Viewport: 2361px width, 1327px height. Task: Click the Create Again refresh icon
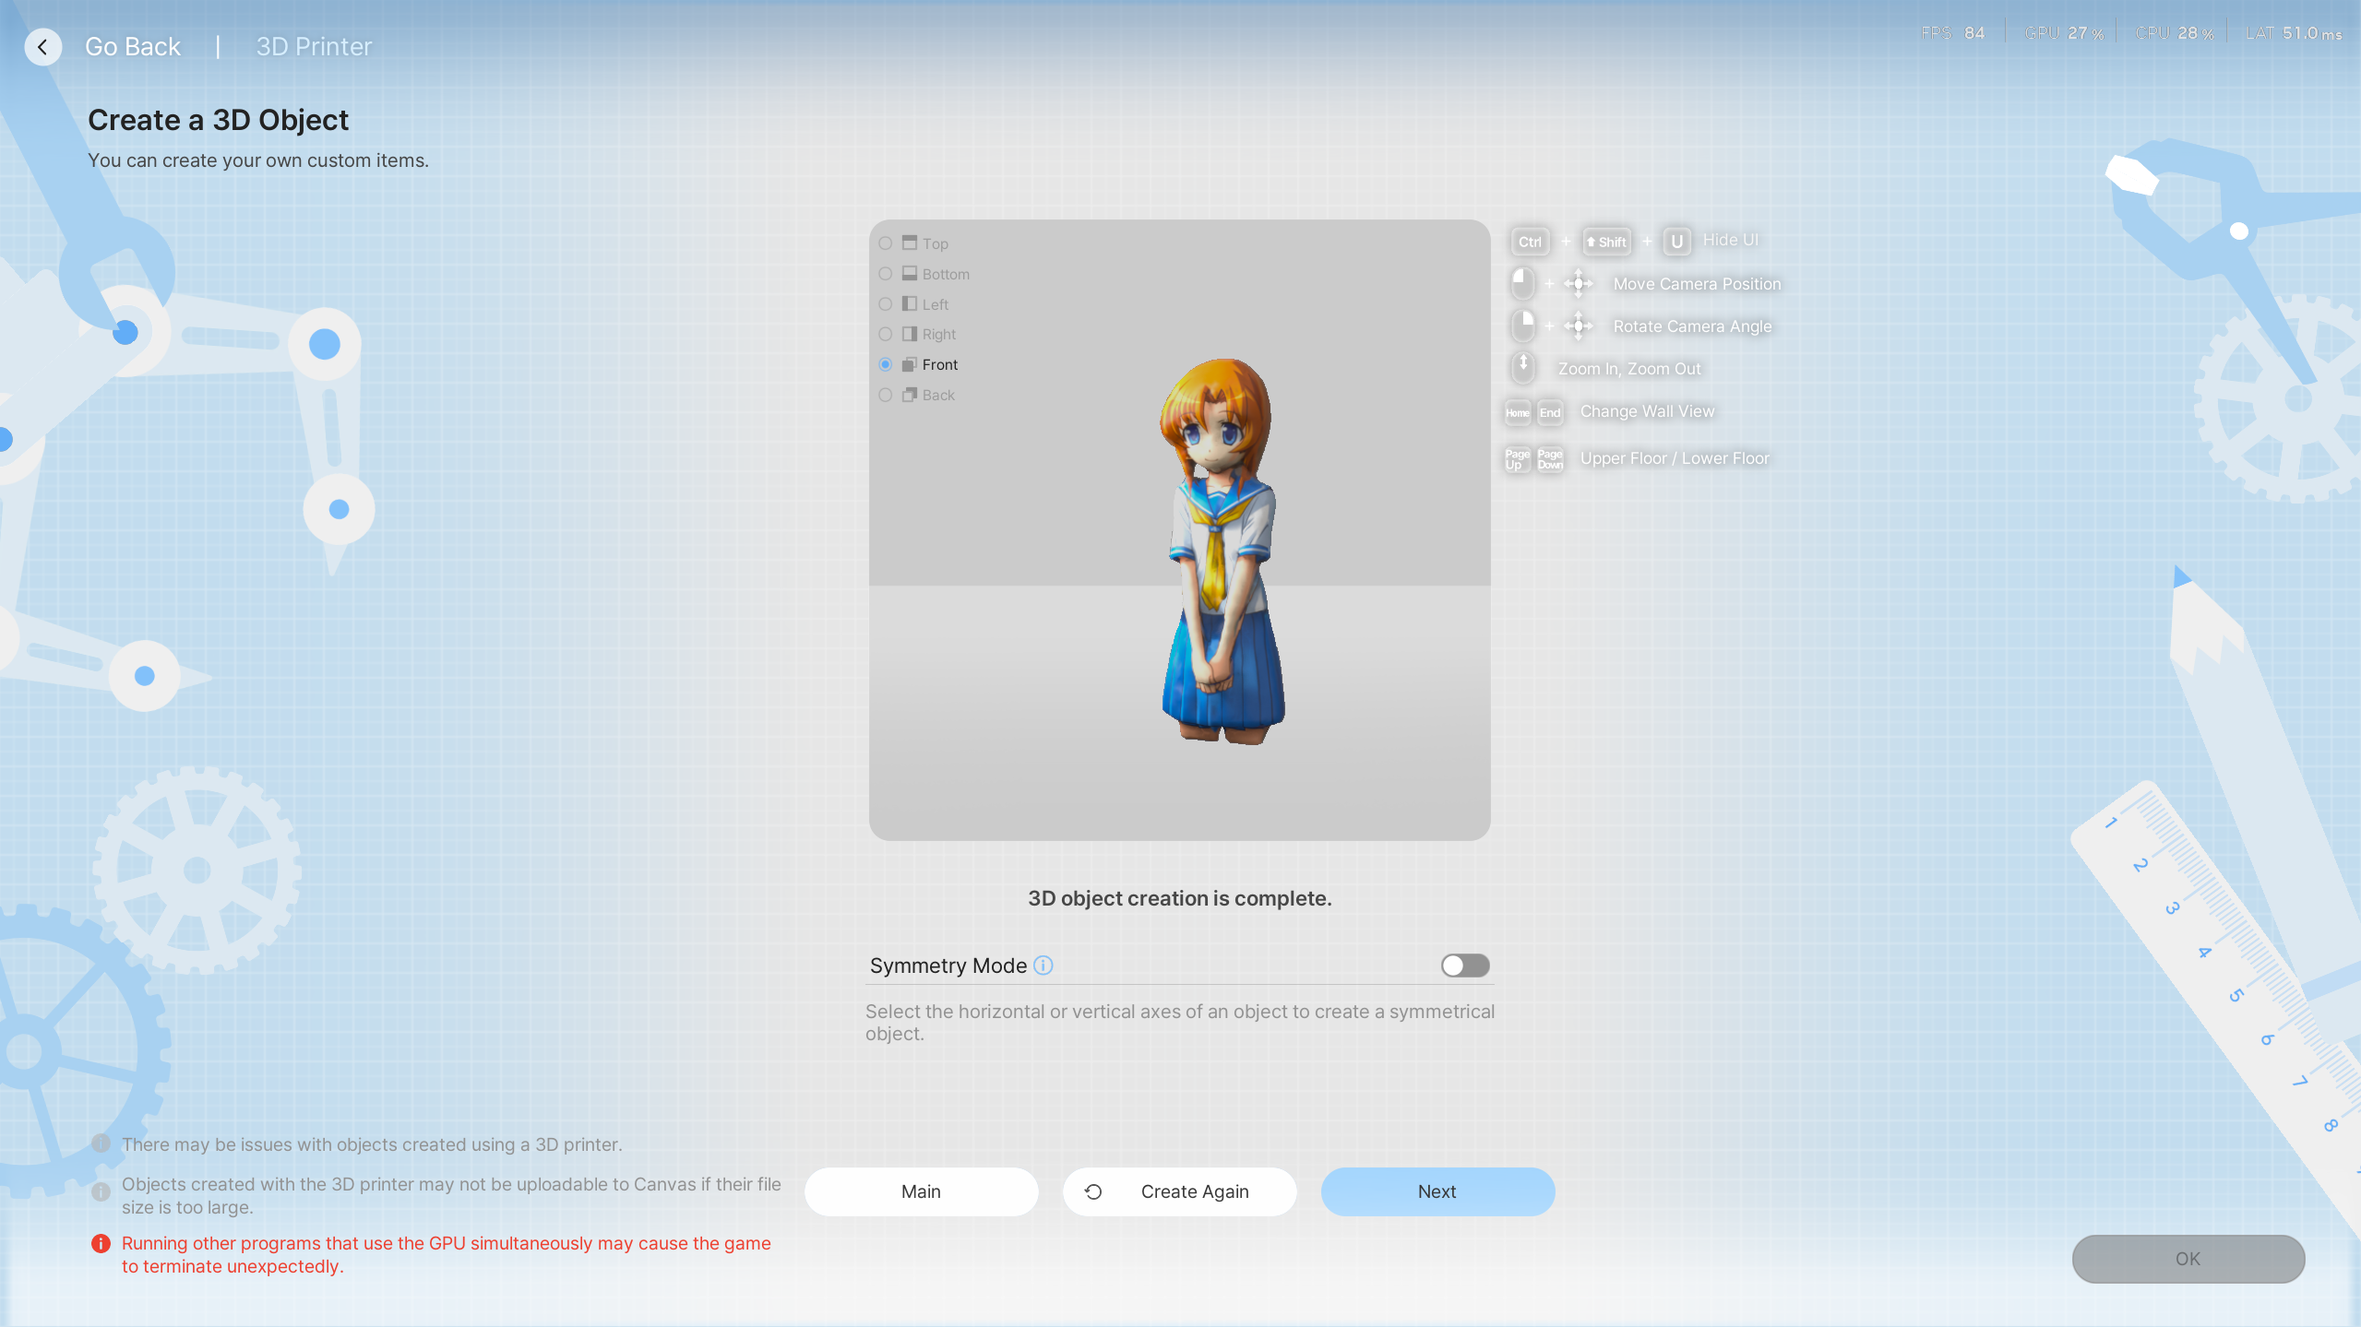[1093, 1191]
